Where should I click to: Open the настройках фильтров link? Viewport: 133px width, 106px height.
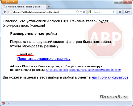110,77
